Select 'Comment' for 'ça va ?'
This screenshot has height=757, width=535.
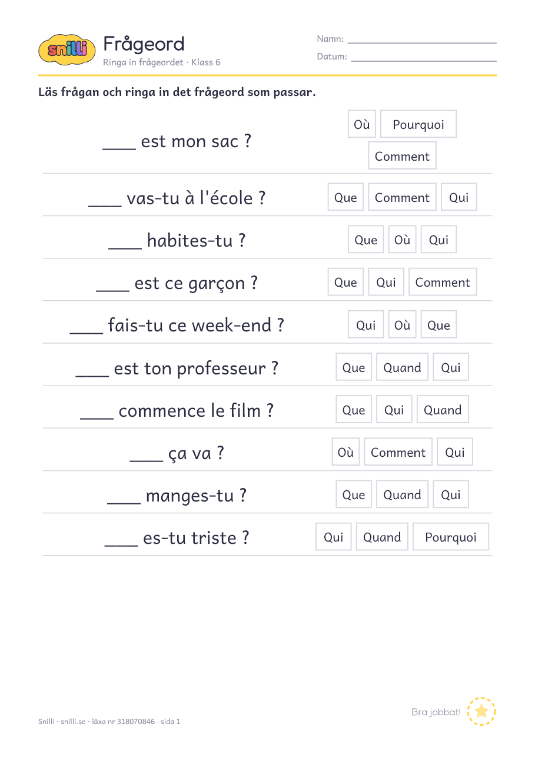(x=398, y=452)
